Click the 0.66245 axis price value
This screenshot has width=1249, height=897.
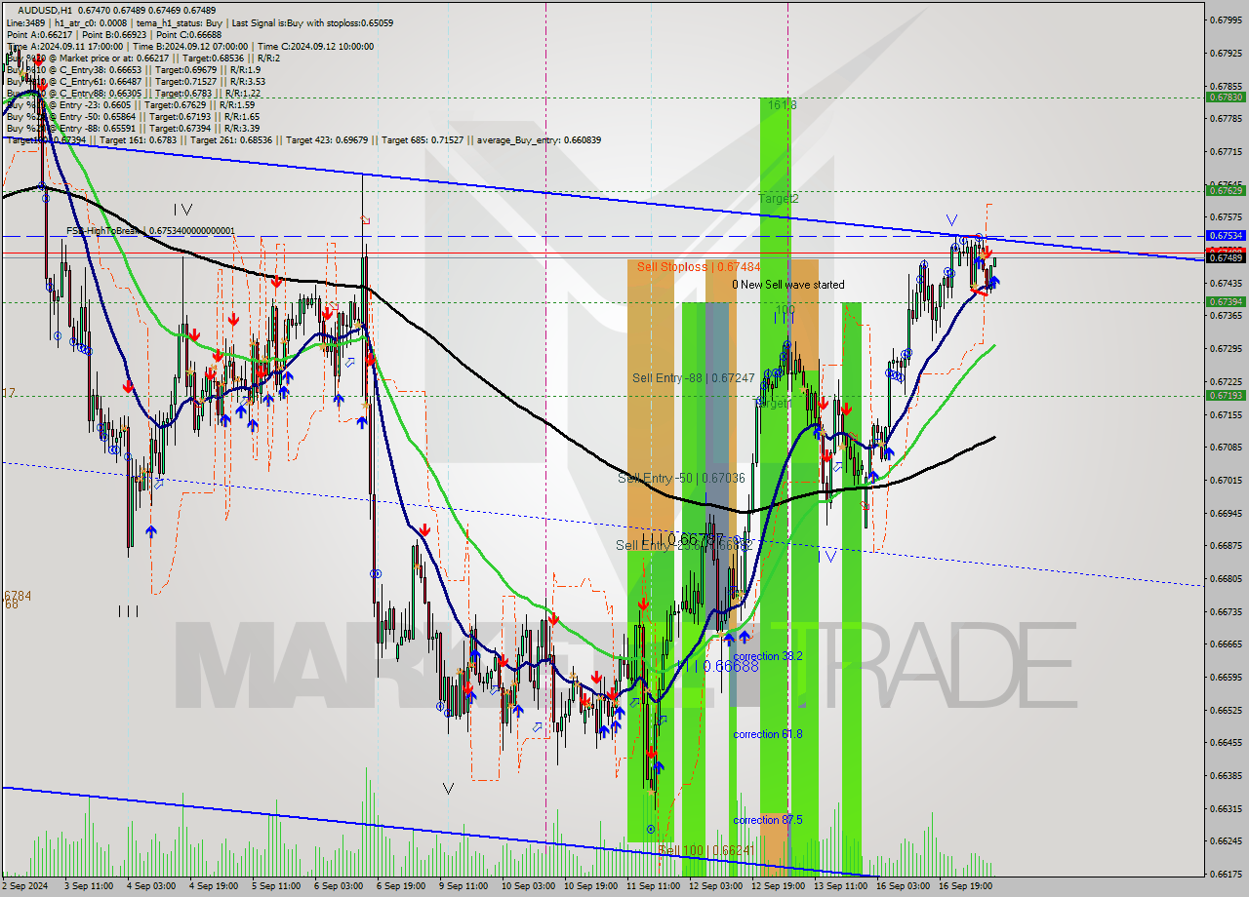[x=1226, y=841]
